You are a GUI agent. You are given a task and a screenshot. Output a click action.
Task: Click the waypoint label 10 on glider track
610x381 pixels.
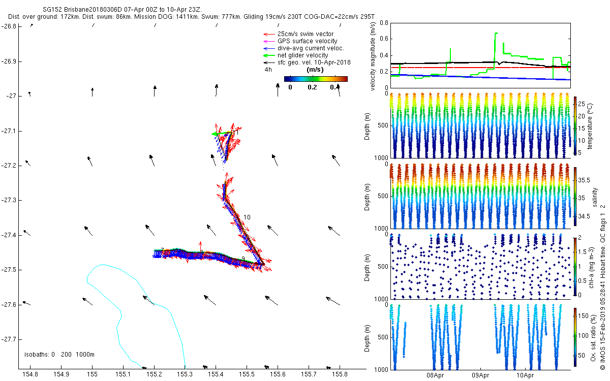click(x=247, y=217)
